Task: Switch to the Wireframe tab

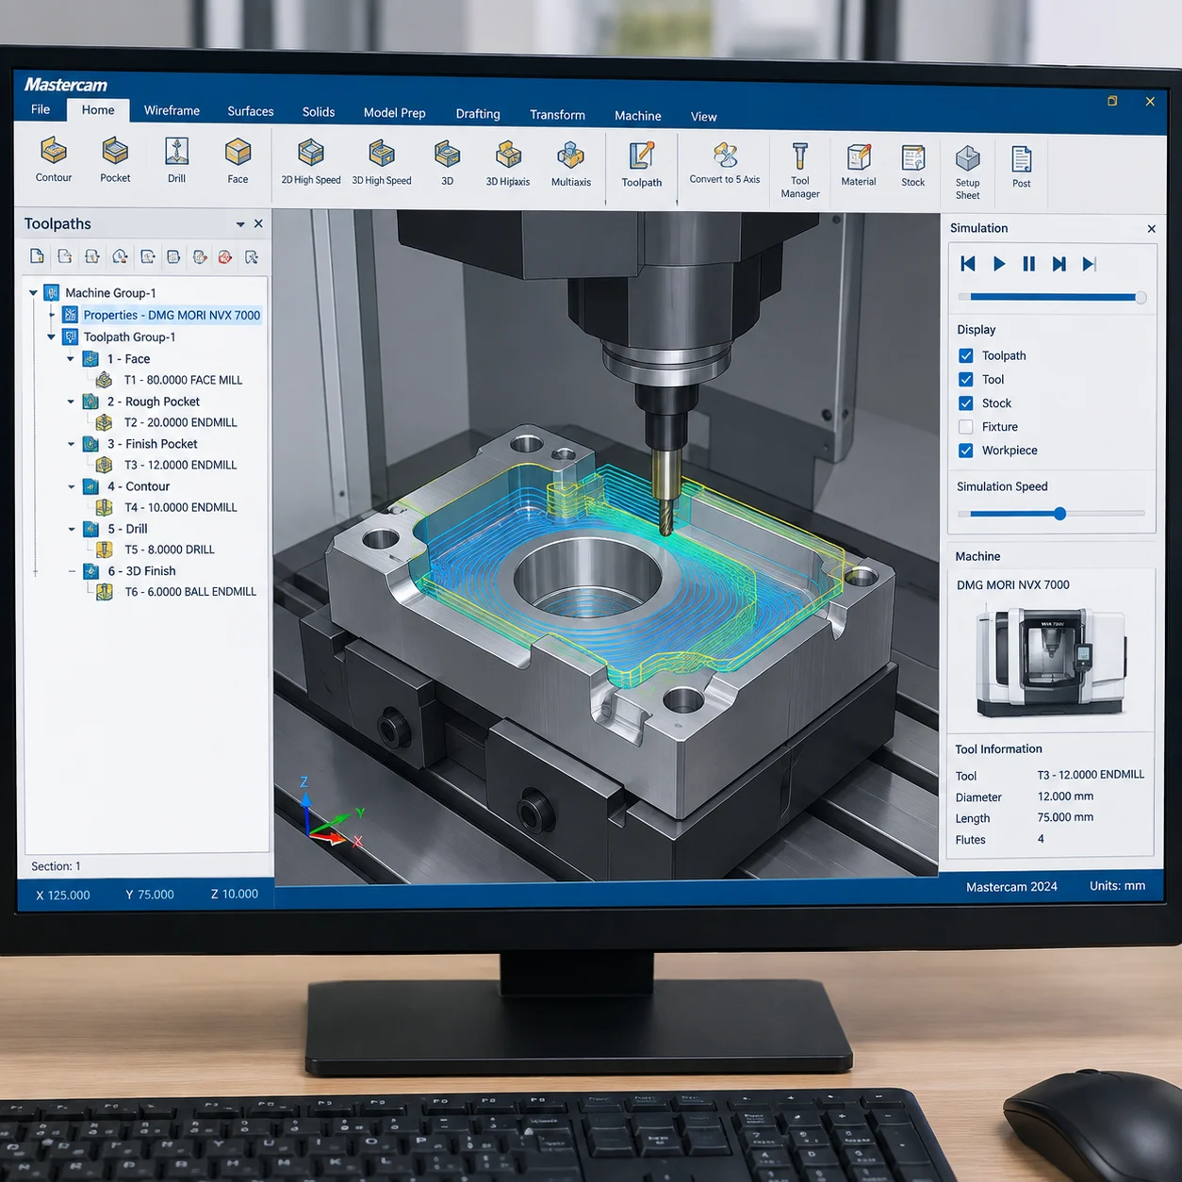Action: 172,110
